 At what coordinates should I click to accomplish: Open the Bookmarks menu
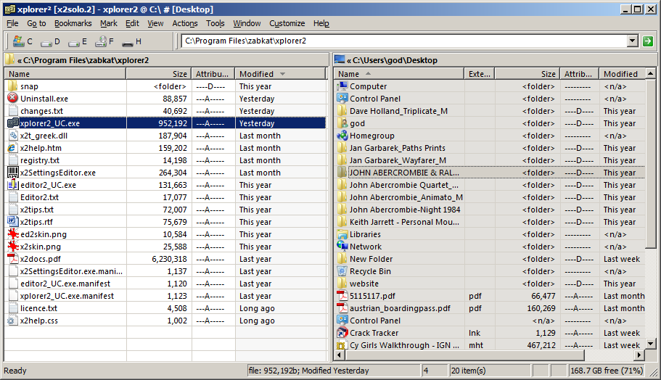coord(73,23)
